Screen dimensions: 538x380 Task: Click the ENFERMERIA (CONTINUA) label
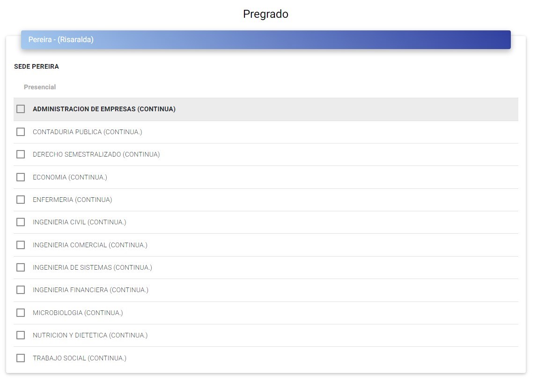(73, 200)
